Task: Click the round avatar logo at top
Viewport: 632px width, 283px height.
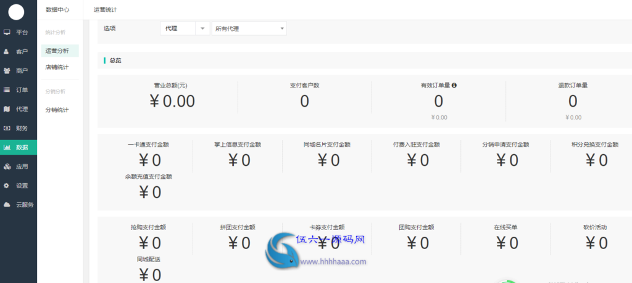Action: (16, 12)
